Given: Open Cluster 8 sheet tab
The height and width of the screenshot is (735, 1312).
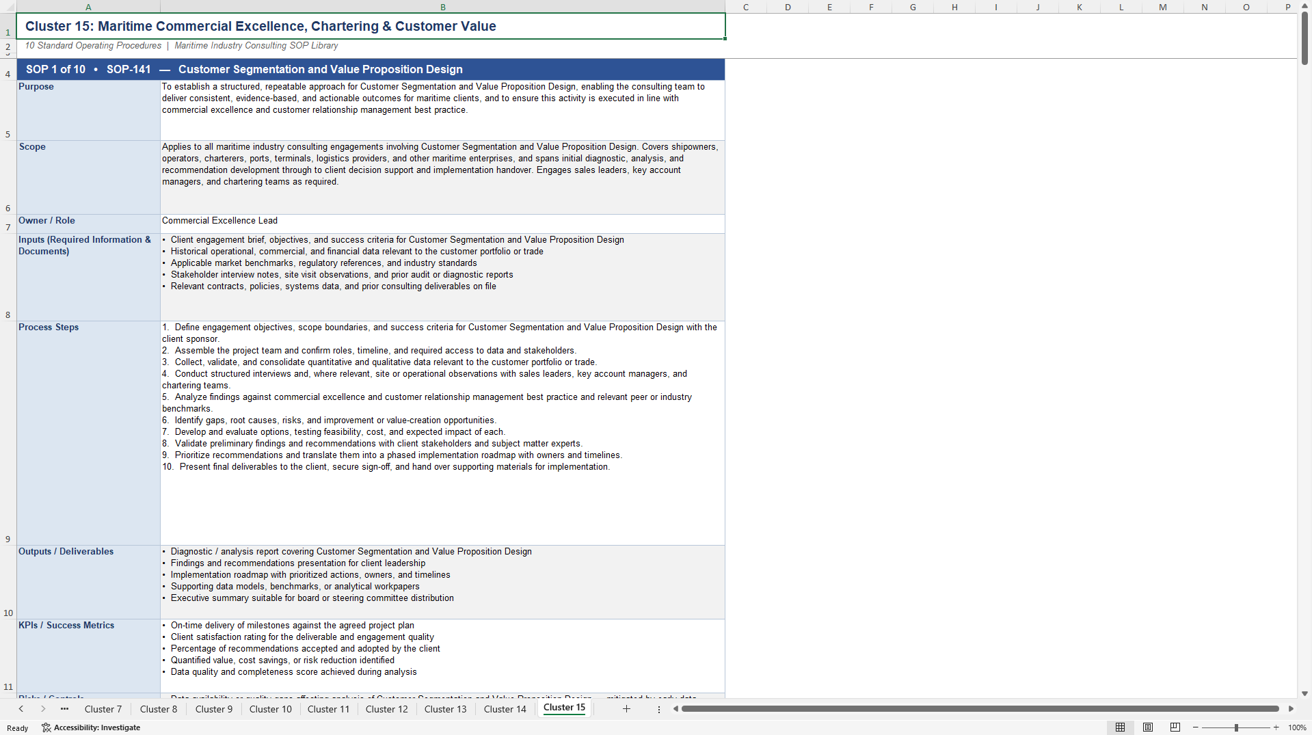Looking at the screenshot, I should tap(159, 709).
